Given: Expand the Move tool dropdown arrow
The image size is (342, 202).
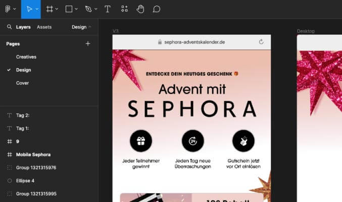Looking at the screenshot, I should (x=36, y=9).
